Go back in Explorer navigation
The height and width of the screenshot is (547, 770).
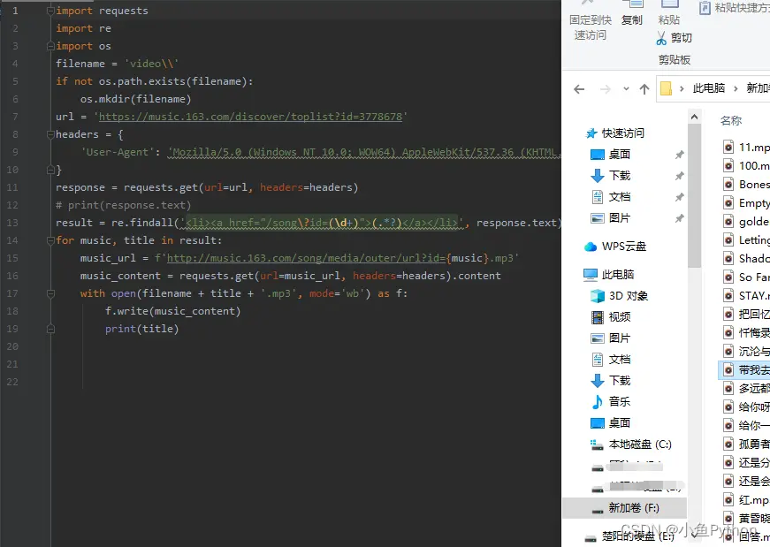(579, 89)
